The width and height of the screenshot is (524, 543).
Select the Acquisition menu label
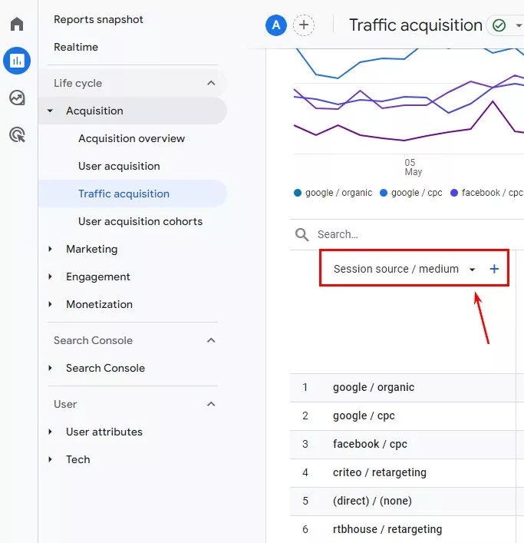94,111
